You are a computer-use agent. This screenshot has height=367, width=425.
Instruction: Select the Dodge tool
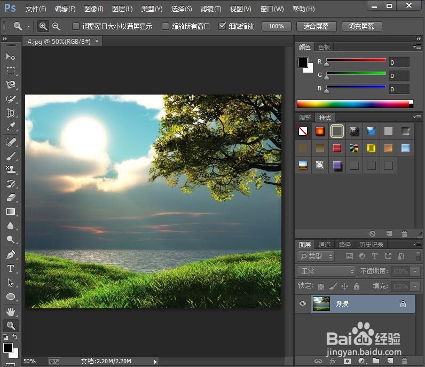tap(11, 239)
